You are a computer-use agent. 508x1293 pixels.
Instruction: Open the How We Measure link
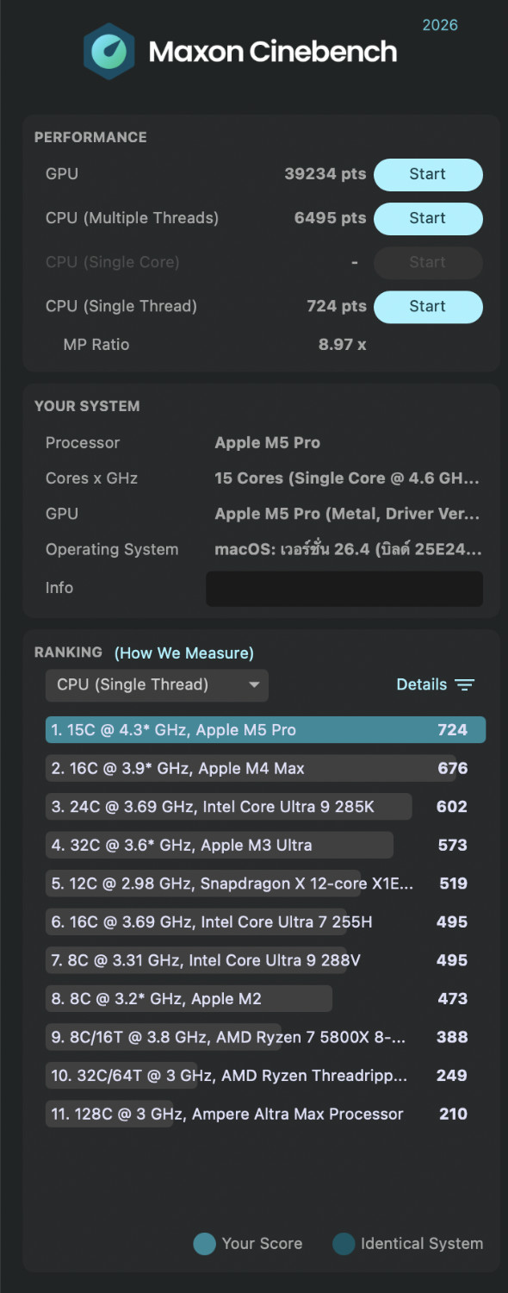click(x=183, y=653)
